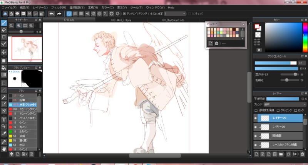Enable radial snap guide
This screenshot has height=165, width=308.
click(x=93, y=14)
